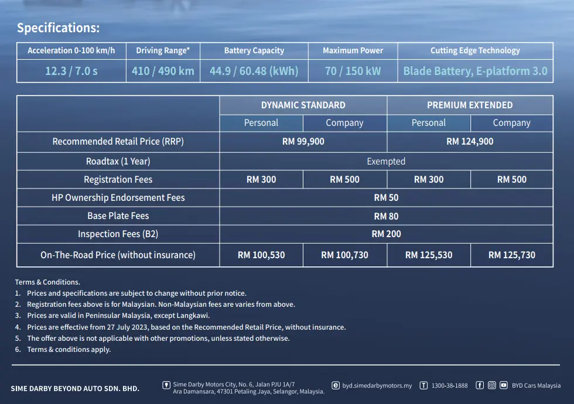
Task: Click the Specifications heading
Action: (x=58, y=28)
